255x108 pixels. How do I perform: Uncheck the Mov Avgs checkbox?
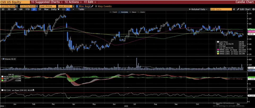tap(77, 6)
